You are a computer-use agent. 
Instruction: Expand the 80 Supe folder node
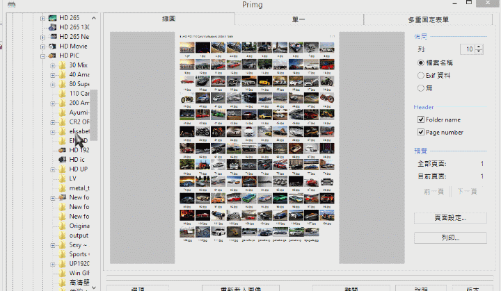53,85
